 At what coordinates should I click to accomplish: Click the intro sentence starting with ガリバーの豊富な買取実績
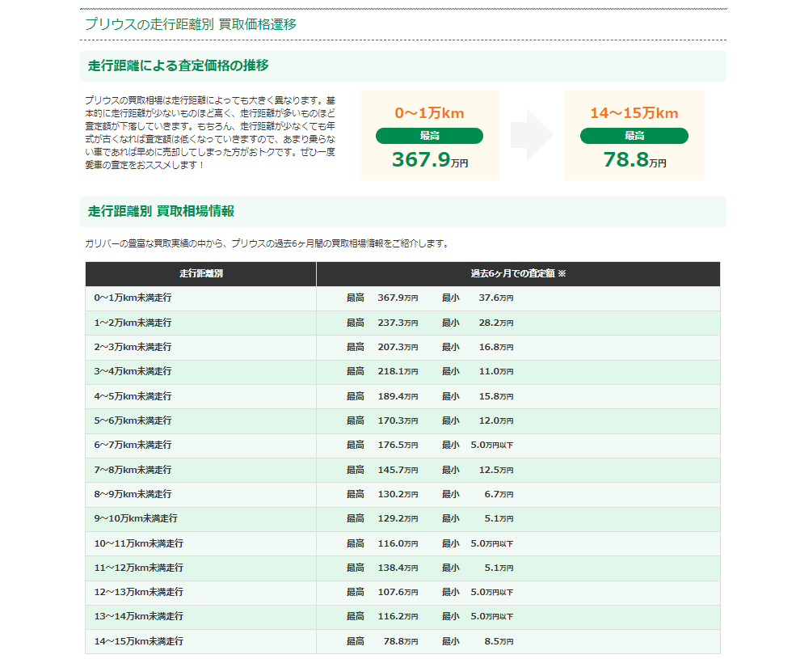pos(267,244)
